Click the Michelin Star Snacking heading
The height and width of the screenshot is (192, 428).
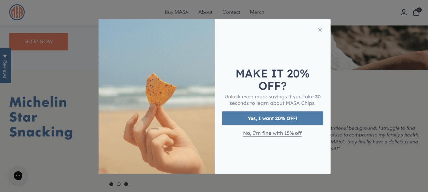pos(41,117)
